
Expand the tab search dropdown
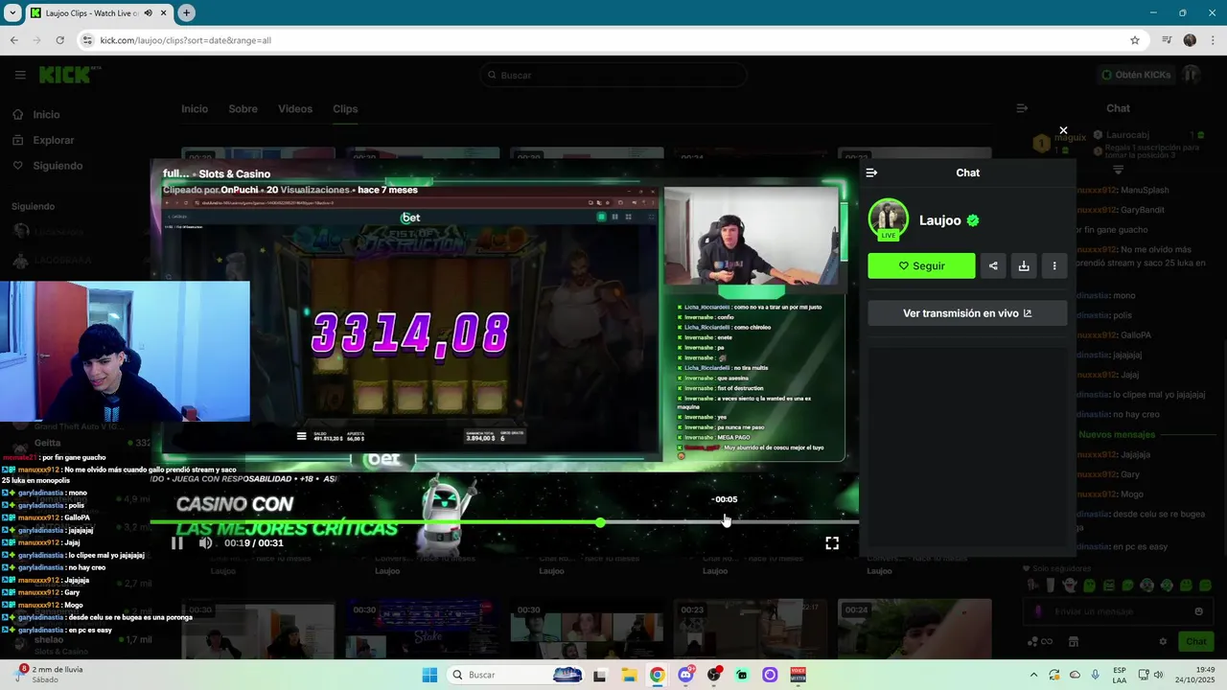[x=12, y=12]
